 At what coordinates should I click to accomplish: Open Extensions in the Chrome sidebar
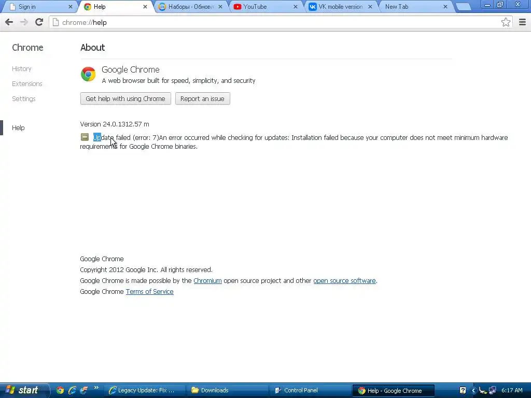click(x=27, y=83)
